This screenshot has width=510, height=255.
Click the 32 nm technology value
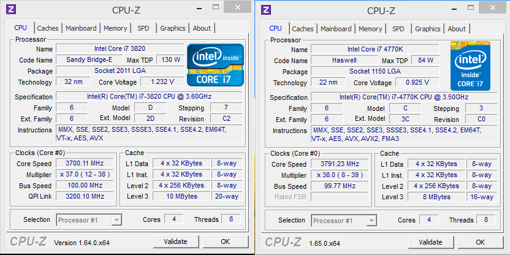[x=73, y=82]
